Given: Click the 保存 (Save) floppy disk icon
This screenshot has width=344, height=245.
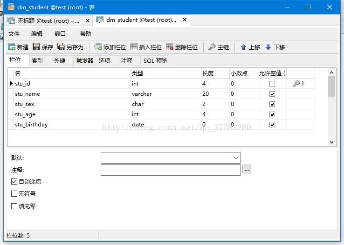Looking at the screenshot, I should (36, 47).
